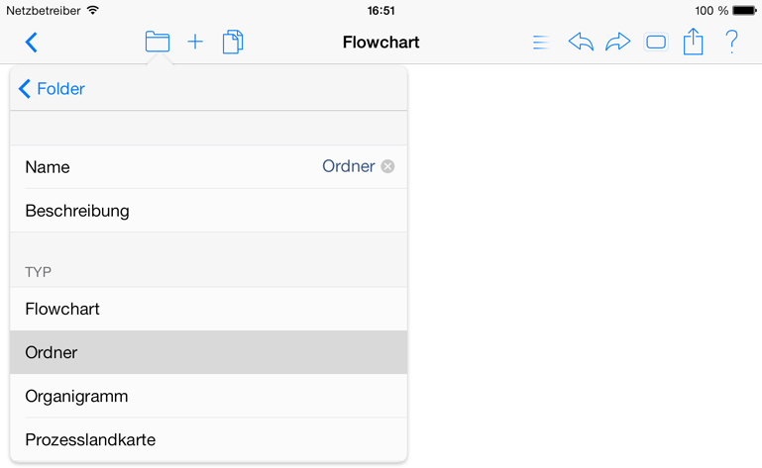
Task: Tap the Beschreibung description field
Action: [208, 211]
